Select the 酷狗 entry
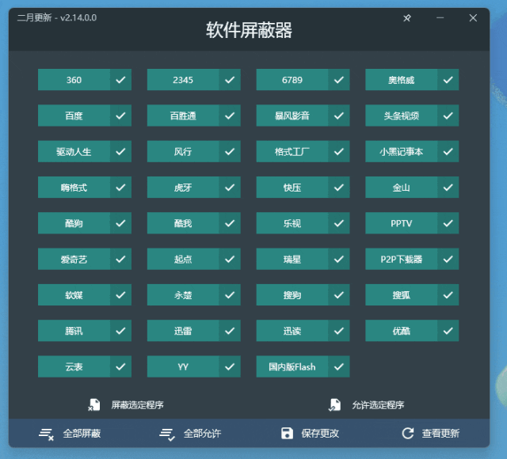 click(74, 223)
